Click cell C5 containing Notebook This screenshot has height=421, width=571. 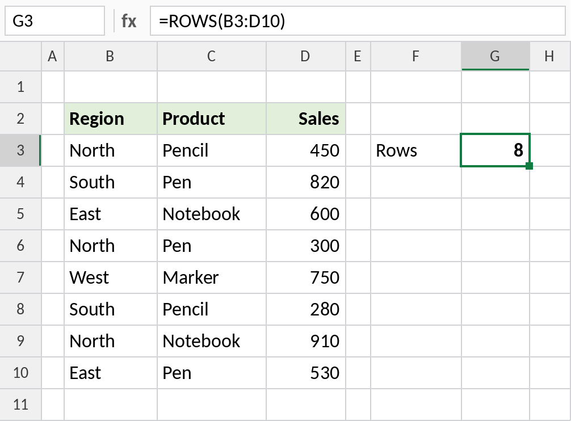point(212,214)
